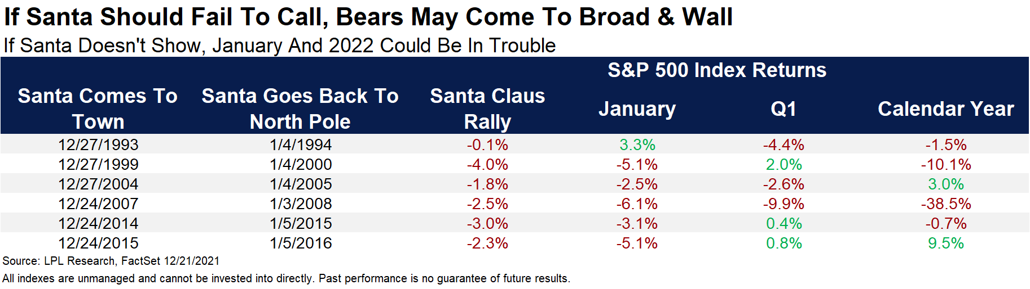Click the LPL Research source line

111,261
